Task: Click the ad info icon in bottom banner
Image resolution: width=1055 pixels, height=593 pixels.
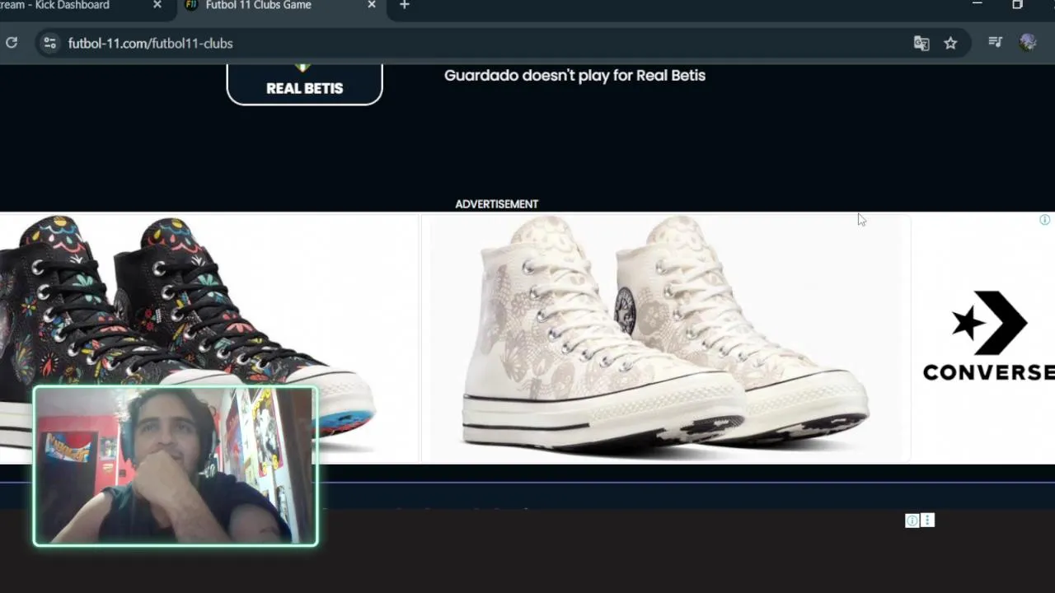Action: point(912,521)
